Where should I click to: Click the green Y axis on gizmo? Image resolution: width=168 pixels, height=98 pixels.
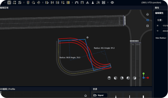tap(144, 73)
